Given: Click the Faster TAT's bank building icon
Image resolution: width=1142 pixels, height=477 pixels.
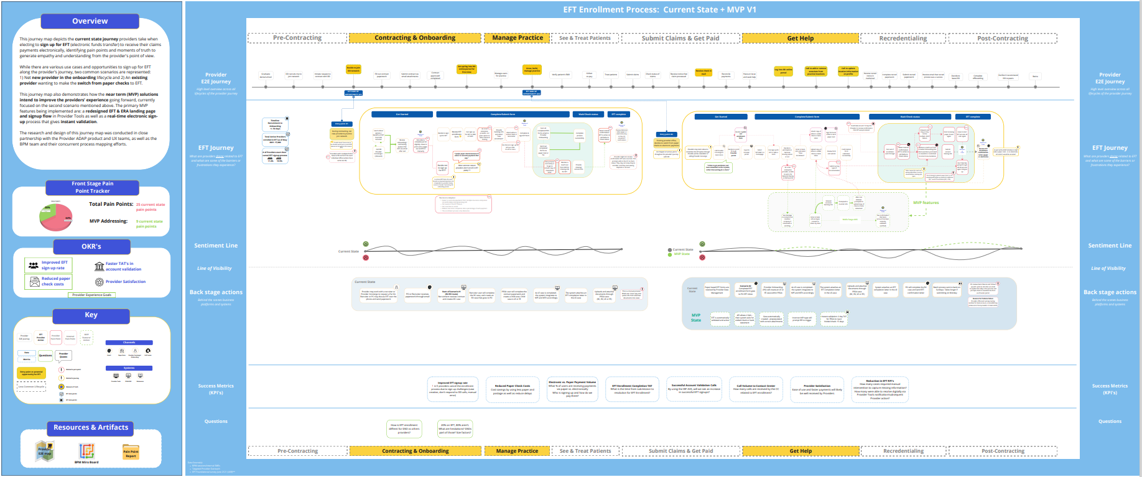Looking at the screenshot, I should (99, 267).
